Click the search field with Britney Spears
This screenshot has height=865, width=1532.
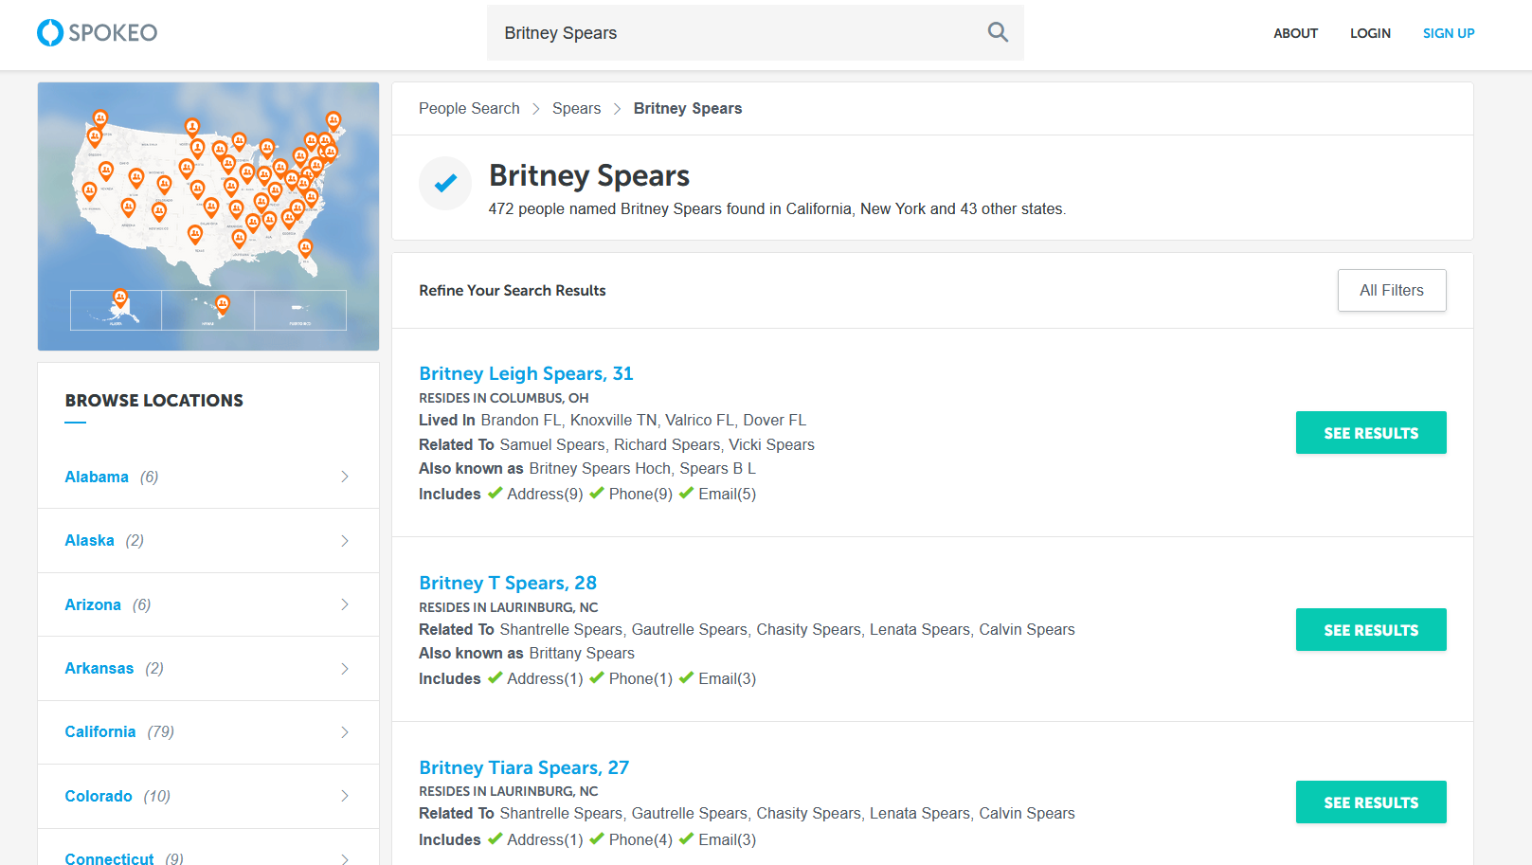[730, 33]
